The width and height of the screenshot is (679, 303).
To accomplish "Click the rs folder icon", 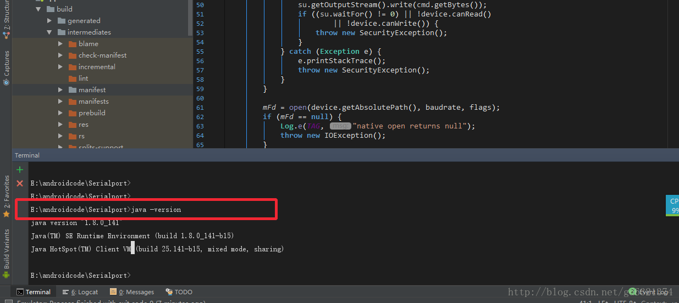I will 73,136.
